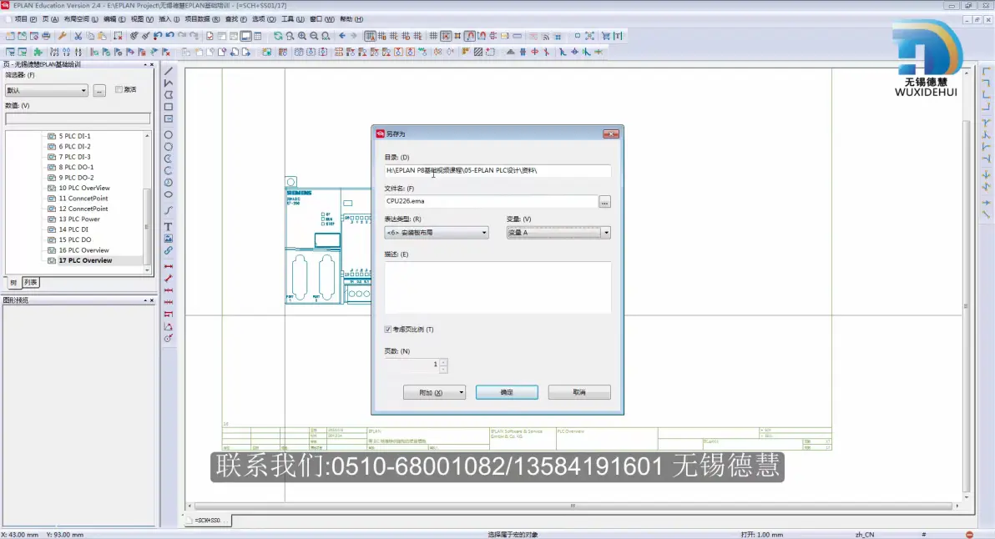Click the browse button beside 文件名

pyautogui.click(x=604, y=202)
